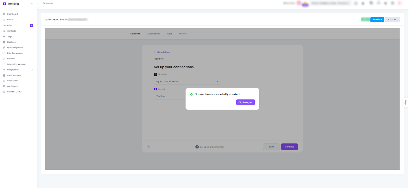
Task: Follow the Marketplace link
Action: [x=163, y=52]
